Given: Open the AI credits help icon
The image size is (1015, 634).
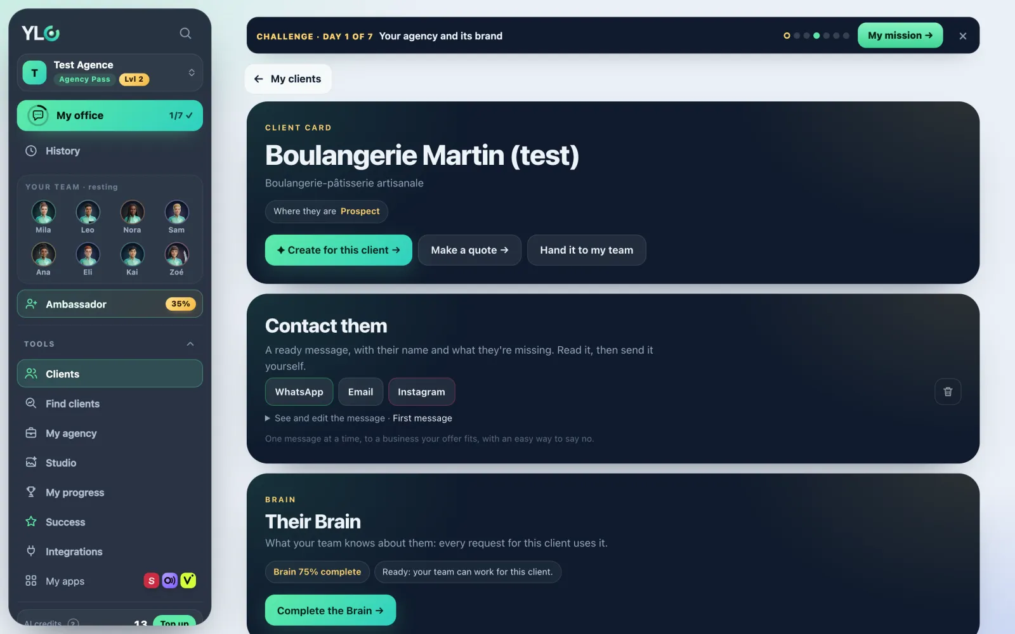Looking at the screenshot, I should click(x=73, y=623).
